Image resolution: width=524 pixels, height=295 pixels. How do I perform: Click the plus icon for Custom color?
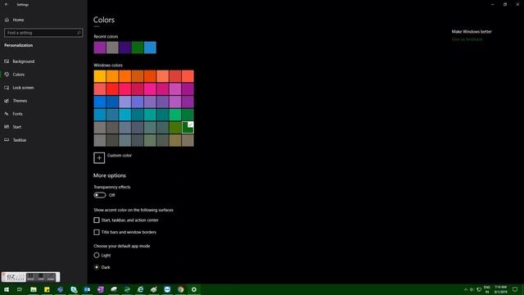tap(99, 158)
